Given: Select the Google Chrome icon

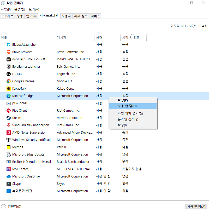Looking at the screenshot, I should coord(9,81).
